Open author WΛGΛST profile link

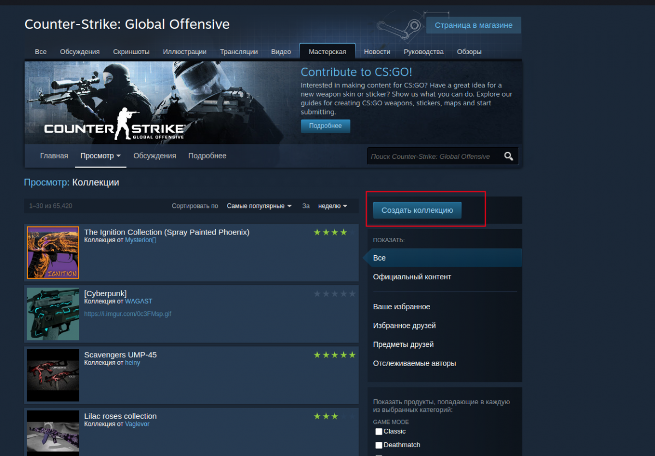[x=139, y=301]
